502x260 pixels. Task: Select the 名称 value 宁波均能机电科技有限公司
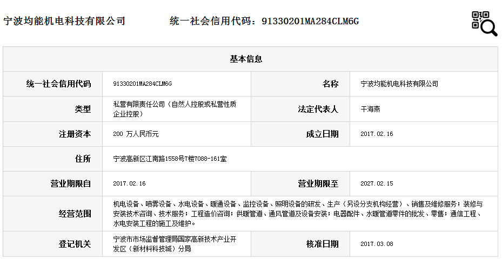pyautogui.click(x=399, y=84)
